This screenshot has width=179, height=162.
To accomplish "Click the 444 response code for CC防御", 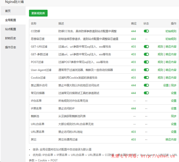I will pos(133,31).
